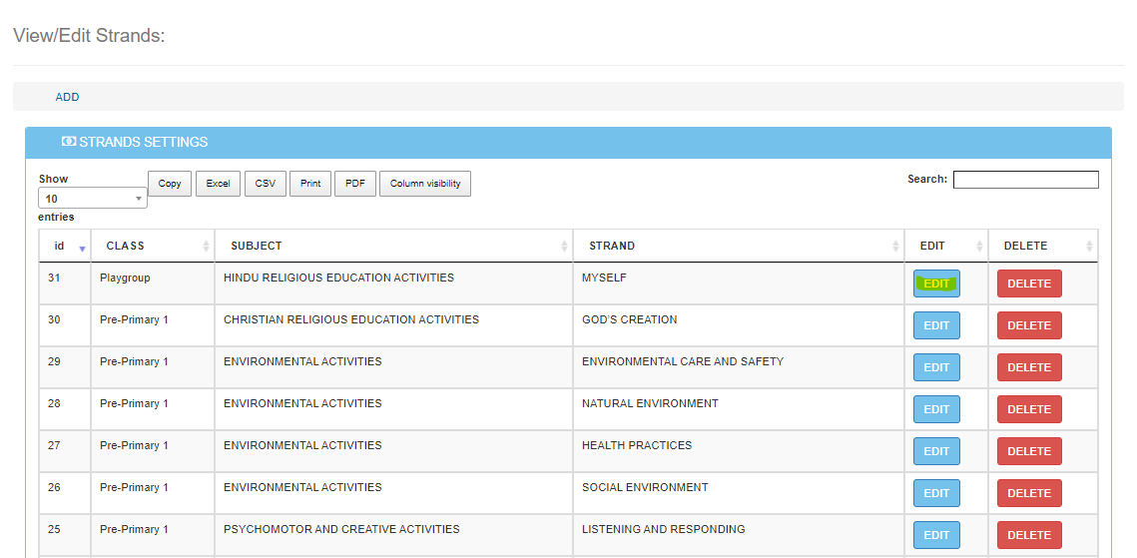
Task: Export table as PDF
Action: (x=354, y=184)
